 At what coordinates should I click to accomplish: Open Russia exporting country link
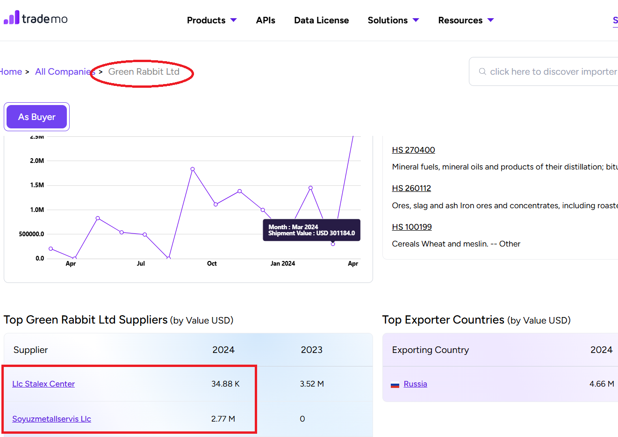click(416, 384)
